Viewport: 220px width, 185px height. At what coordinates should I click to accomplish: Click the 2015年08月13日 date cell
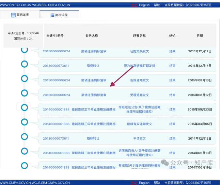pos(200,80)
